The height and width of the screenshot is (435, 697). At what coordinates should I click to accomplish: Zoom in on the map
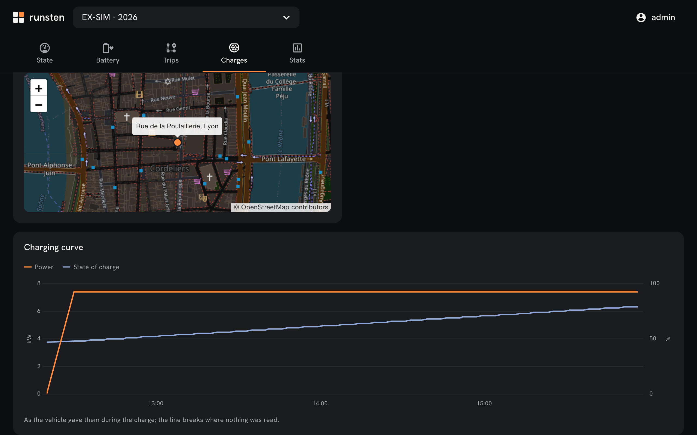coord(39,88)
